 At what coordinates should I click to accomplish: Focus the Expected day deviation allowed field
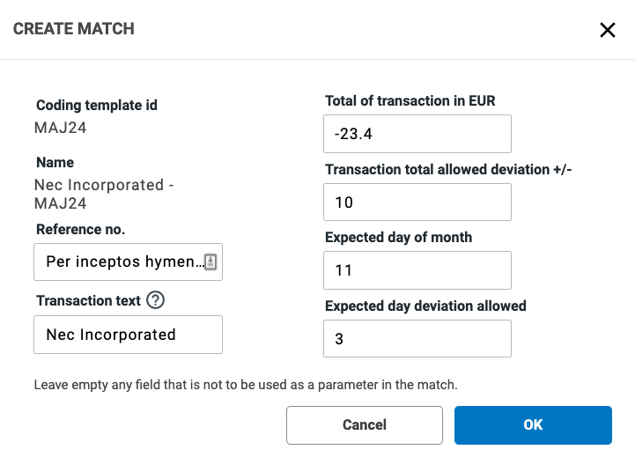click(417, 339)
